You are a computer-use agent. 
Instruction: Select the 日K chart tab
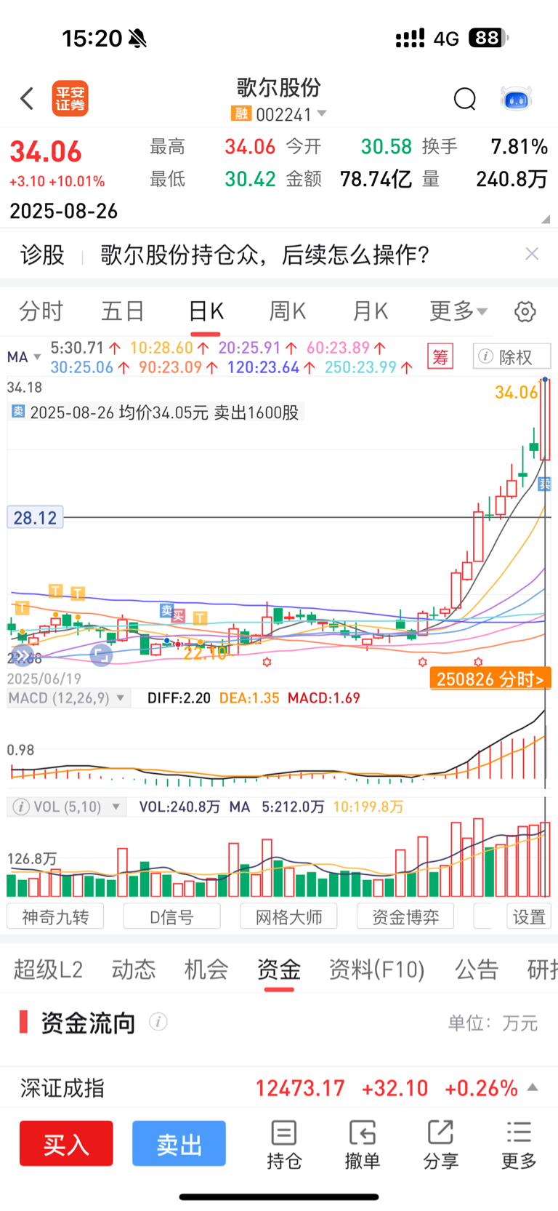click(x=206, y=311)
